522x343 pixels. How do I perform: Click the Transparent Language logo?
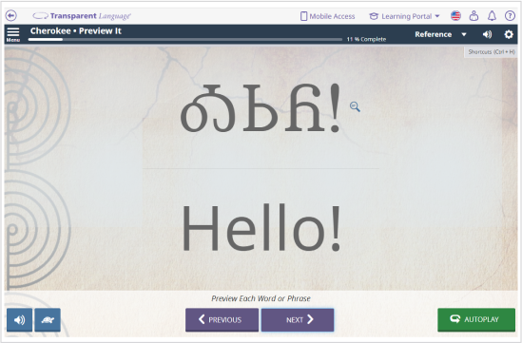pos(82,16)
